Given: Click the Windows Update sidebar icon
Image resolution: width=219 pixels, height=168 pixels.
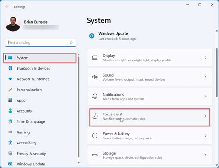Looking at the screenshot, I should point(10,164).
